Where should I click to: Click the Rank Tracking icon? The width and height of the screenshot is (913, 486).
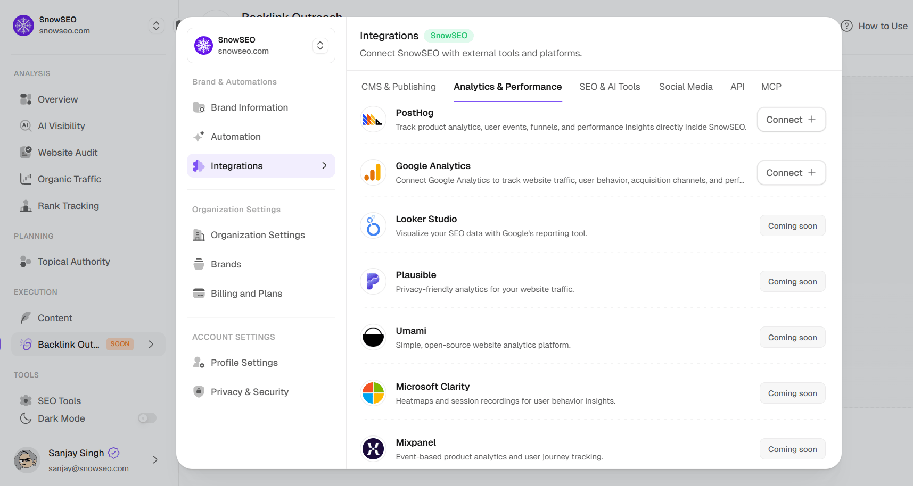26,206
